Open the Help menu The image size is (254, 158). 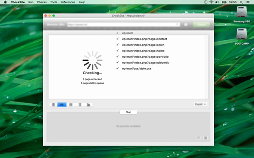(82, 2)
